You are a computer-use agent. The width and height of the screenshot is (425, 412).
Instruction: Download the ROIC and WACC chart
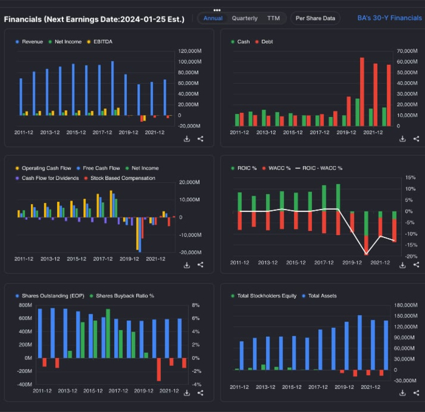[x=403, y=265]
